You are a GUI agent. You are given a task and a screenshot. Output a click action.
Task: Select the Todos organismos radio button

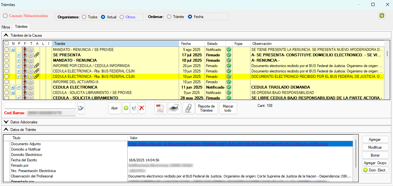tap(84, 17)
